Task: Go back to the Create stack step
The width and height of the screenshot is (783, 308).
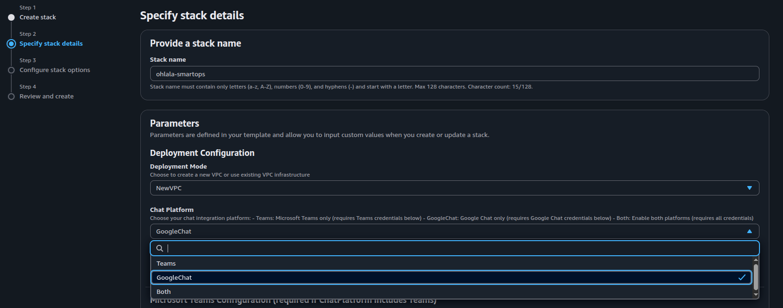Action: click(x=38, y=17)
